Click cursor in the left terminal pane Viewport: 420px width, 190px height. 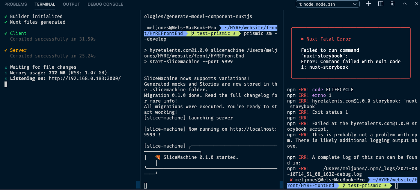tap(6, 84)
